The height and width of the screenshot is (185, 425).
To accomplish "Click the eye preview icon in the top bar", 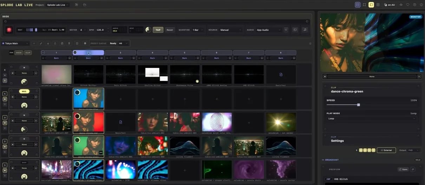I will point(401,5).
